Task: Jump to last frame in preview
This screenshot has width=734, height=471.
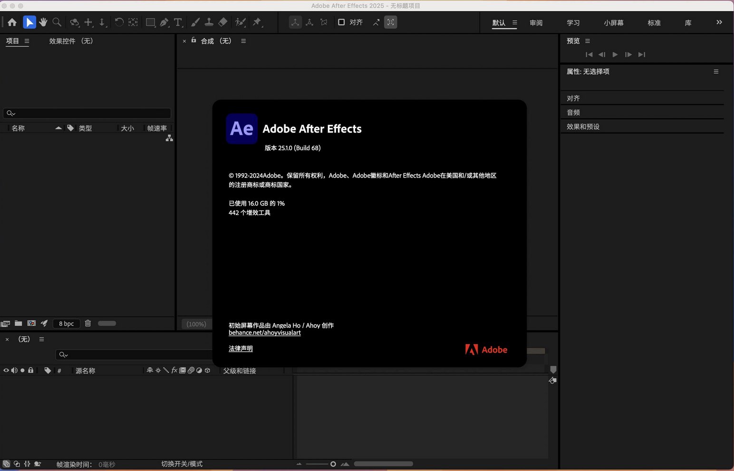Action: pos(642,55)
